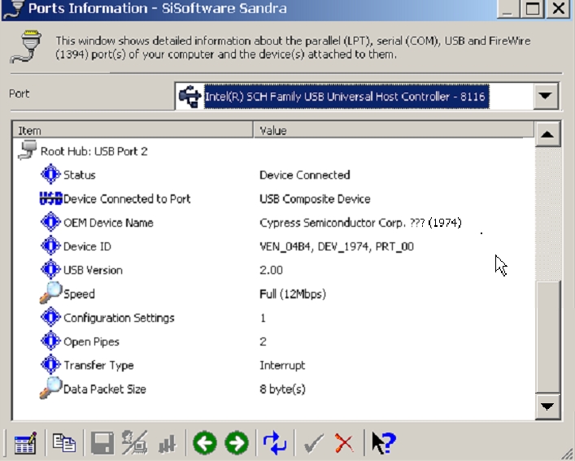Open the Port dropdown arrow
The image size is (575, 461).
[x=545, y=96]
